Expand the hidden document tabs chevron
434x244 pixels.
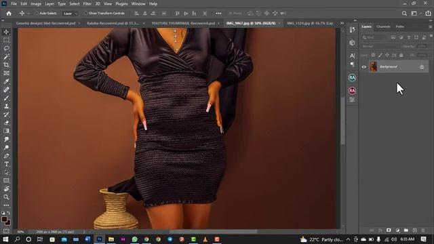342,23
